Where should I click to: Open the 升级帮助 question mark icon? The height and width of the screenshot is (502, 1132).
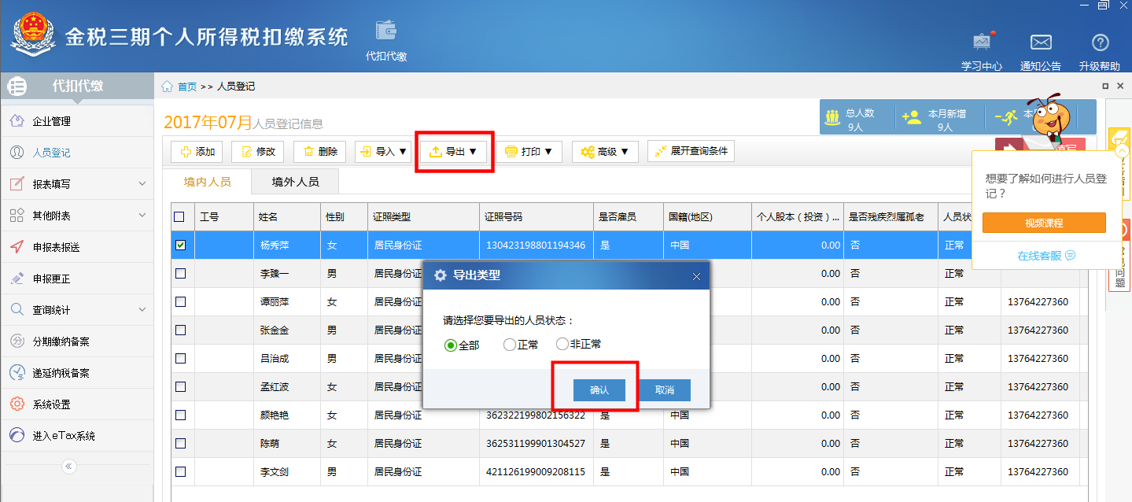point(1100,42)
